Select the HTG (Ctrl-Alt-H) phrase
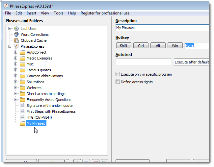214x167 pixels. pyautogui.click(x=39, y=117)
